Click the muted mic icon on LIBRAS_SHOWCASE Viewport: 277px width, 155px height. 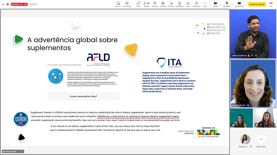pyautogui.click(x=252, y=55)
